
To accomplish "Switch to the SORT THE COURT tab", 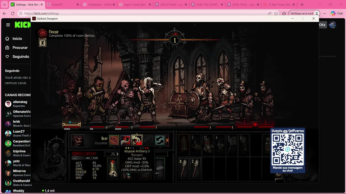I will (x=207, y=5).
